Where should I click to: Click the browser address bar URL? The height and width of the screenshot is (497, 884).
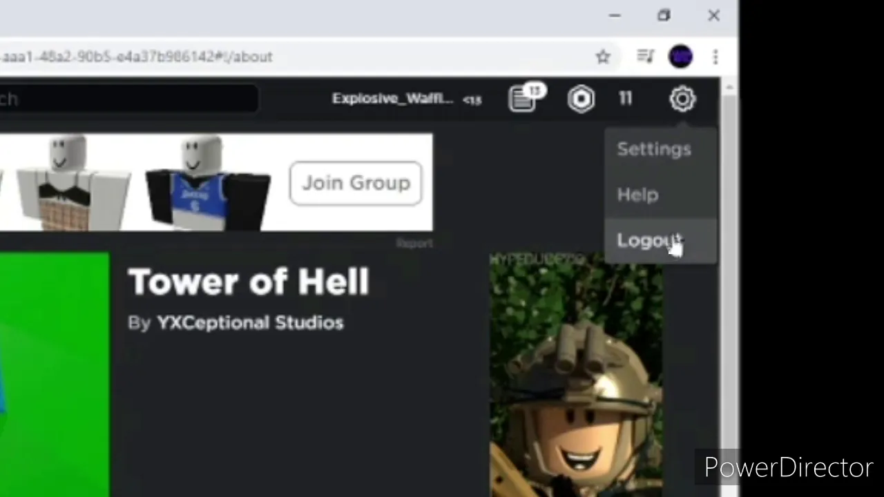tap(137, 57)
